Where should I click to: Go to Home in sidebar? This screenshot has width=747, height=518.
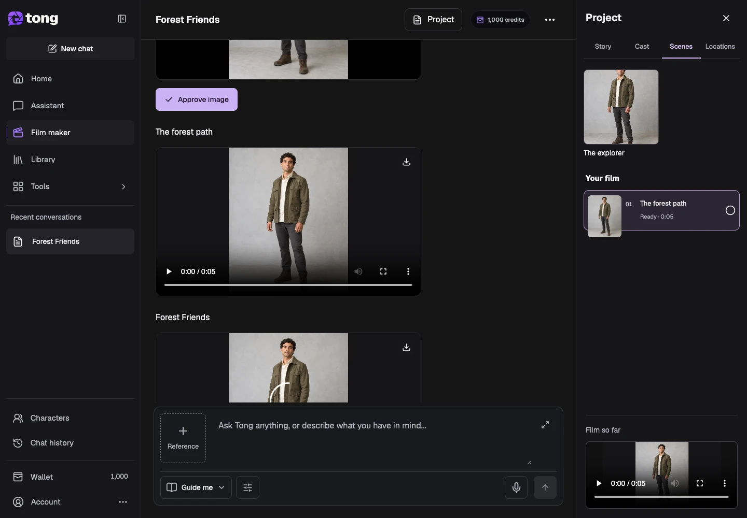pos(70,79)
